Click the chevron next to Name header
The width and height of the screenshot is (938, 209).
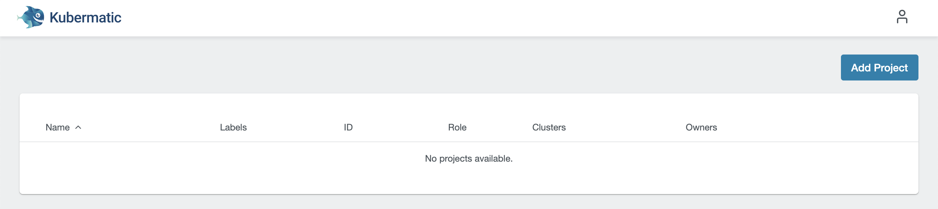coord(78,128)
